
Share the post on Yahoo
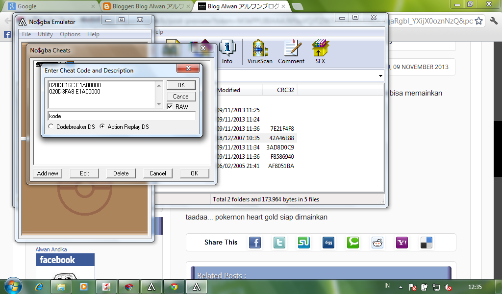pos(402,243)
